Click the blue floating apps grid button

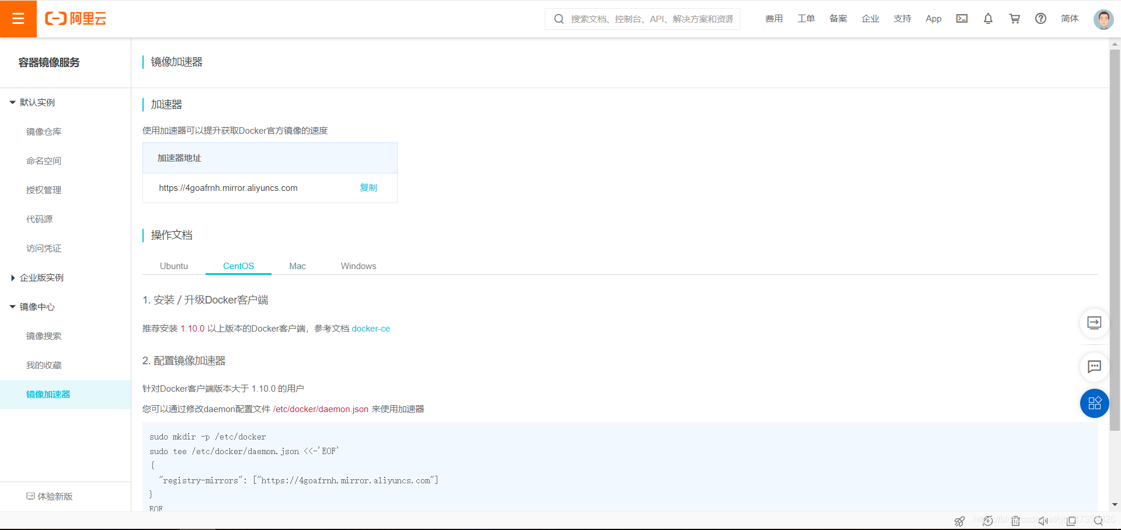coord(1094,403)
